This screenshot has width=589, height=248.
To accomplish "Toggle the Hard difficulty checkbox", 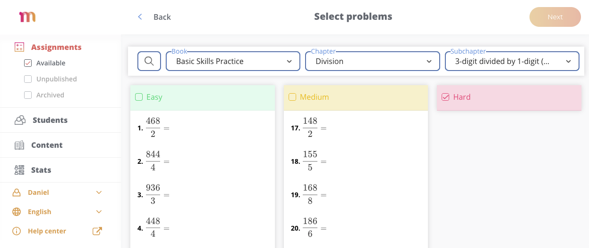I will [x=445, y=97].
